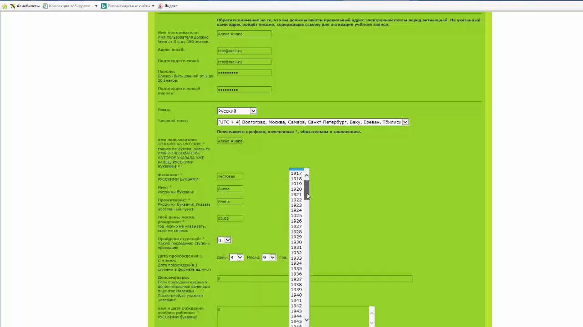Select year 1924 in the list
Viewport: 583px width, 327px height.
[x=296, y=210]
